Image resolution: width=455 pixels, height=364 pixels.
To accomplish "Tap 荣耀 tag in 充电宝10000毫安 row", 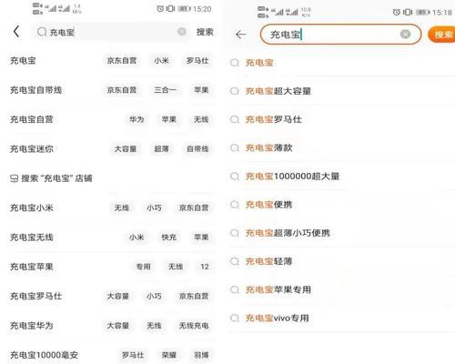I will 169,355.
